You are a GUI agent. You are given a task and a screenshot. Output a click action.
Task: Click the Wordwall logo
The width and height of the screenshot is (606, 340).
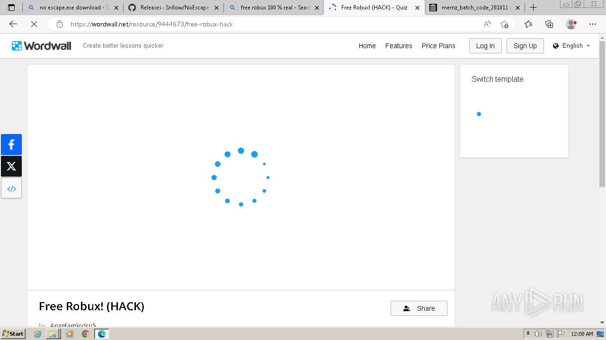pyautogui.click(x=42, y=46)
